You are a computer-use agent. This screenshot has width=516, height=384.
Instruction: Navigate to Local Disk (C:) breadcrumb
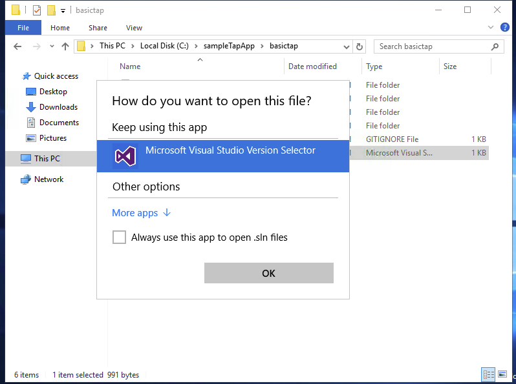[164, 46]
